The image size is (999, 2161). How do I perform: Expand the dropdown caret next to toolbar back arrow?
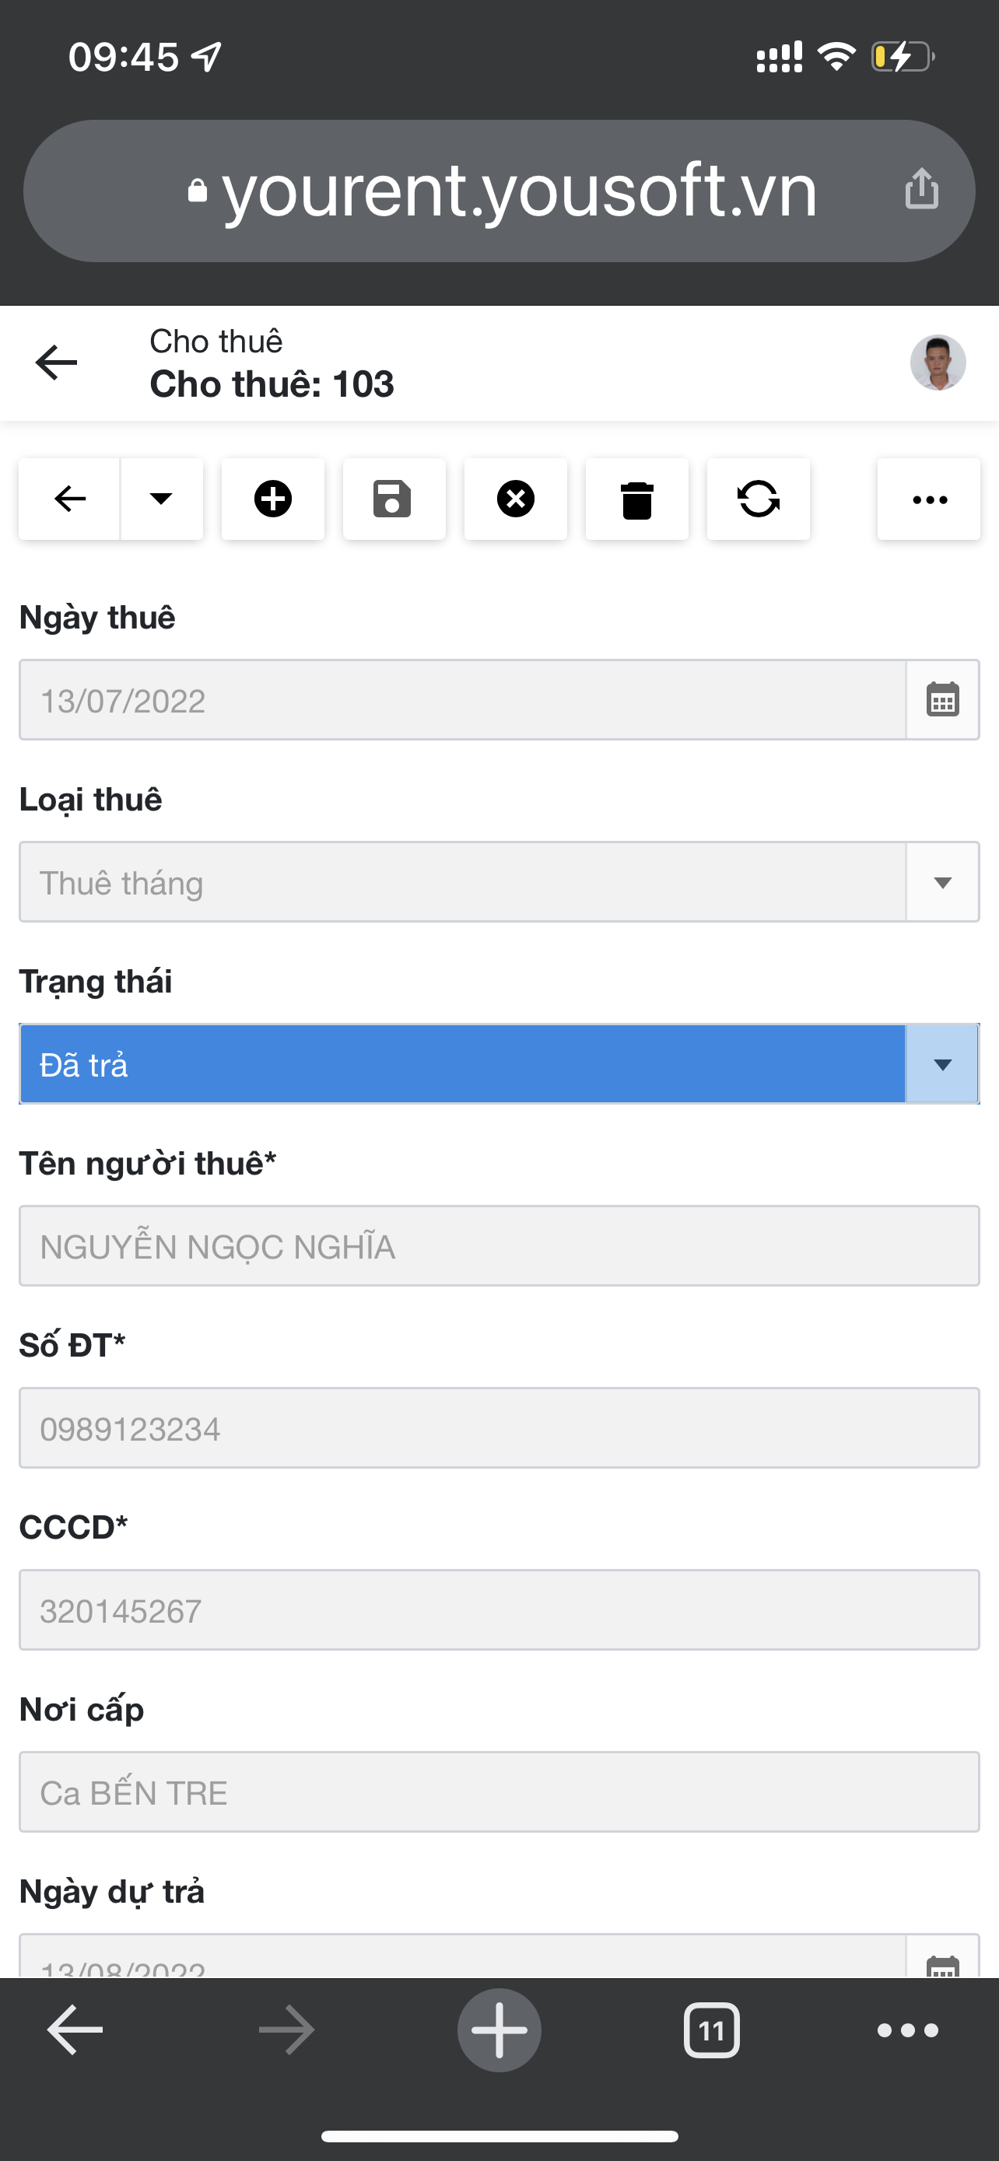161,499
